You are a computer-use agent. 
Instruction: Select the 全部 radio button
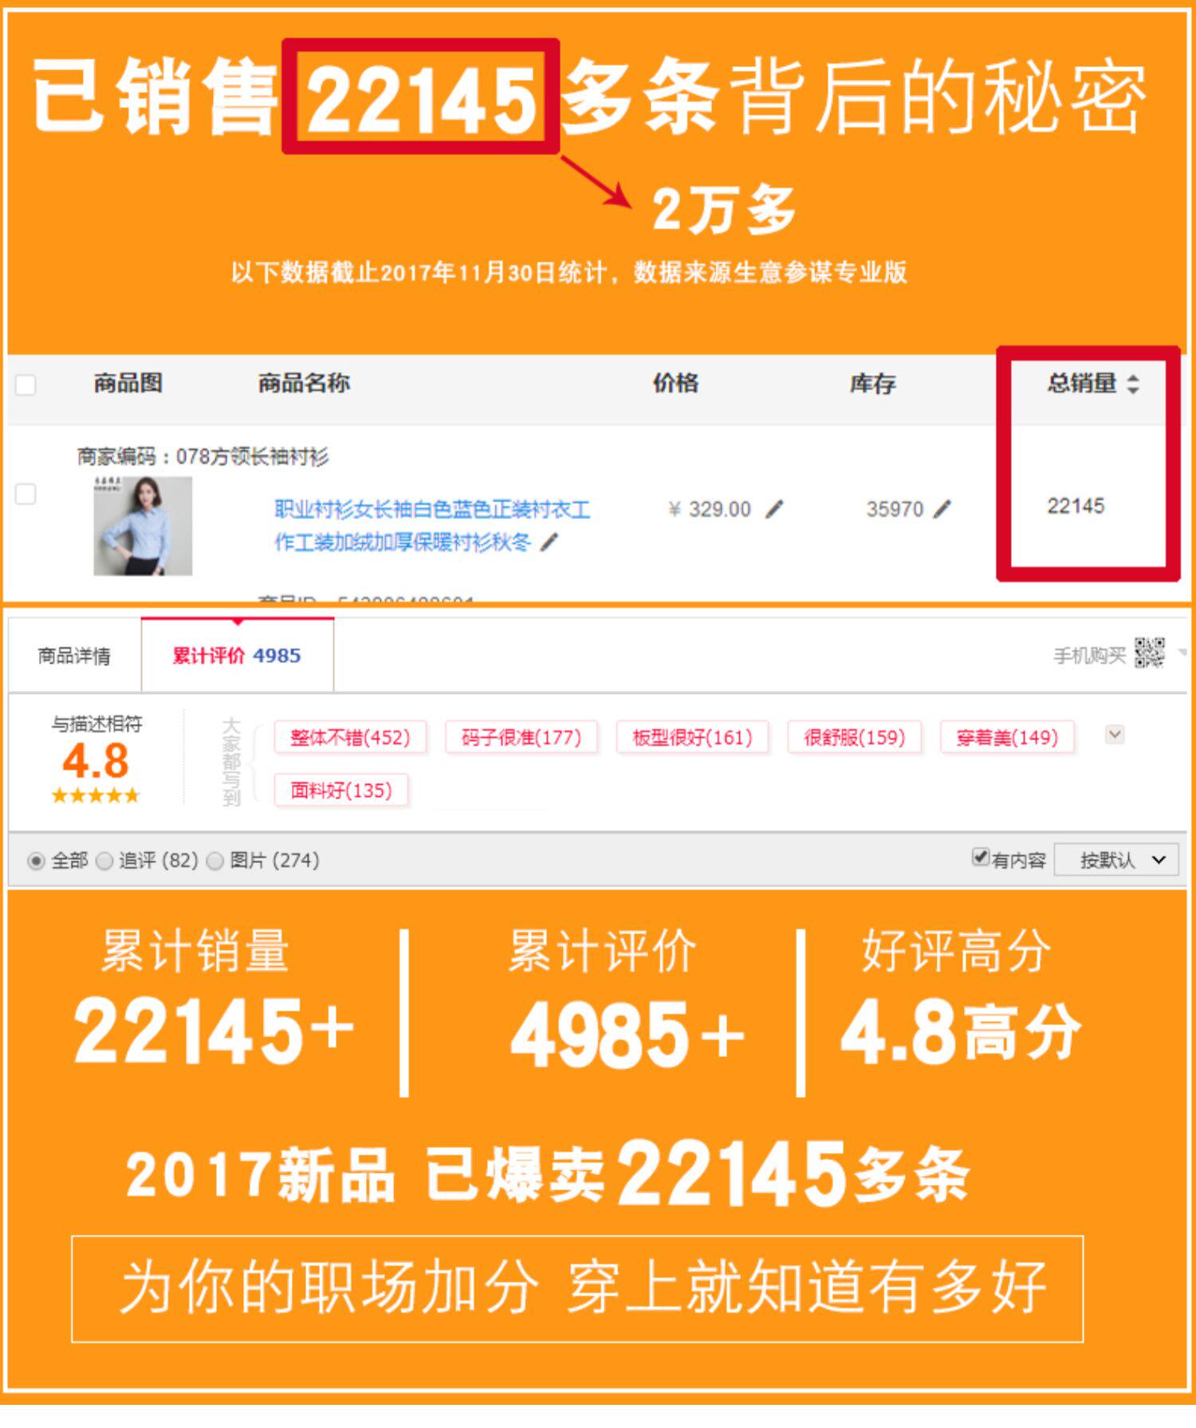pyautogui.click(x=36, y=861)
